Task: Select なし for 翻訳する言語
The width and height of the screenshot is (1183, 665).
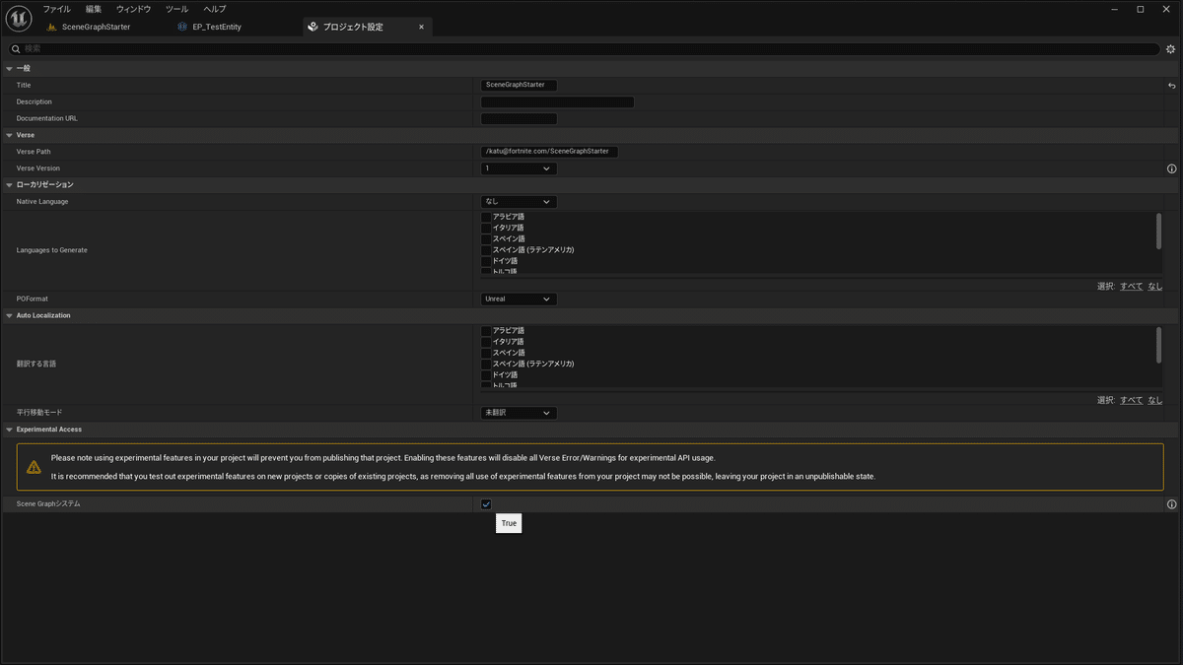Action: click(x=1155, y=401)
